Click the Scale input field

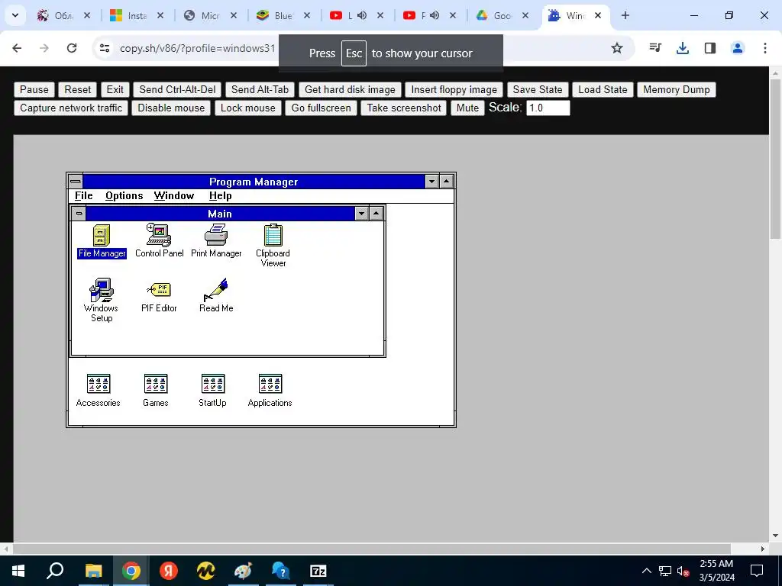point(548,108)
